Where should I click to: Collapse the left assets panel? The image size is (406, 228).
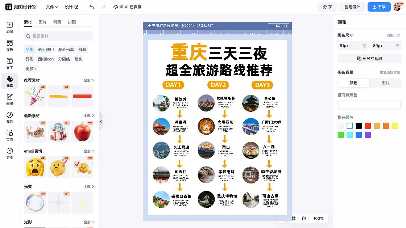(101, 122)
